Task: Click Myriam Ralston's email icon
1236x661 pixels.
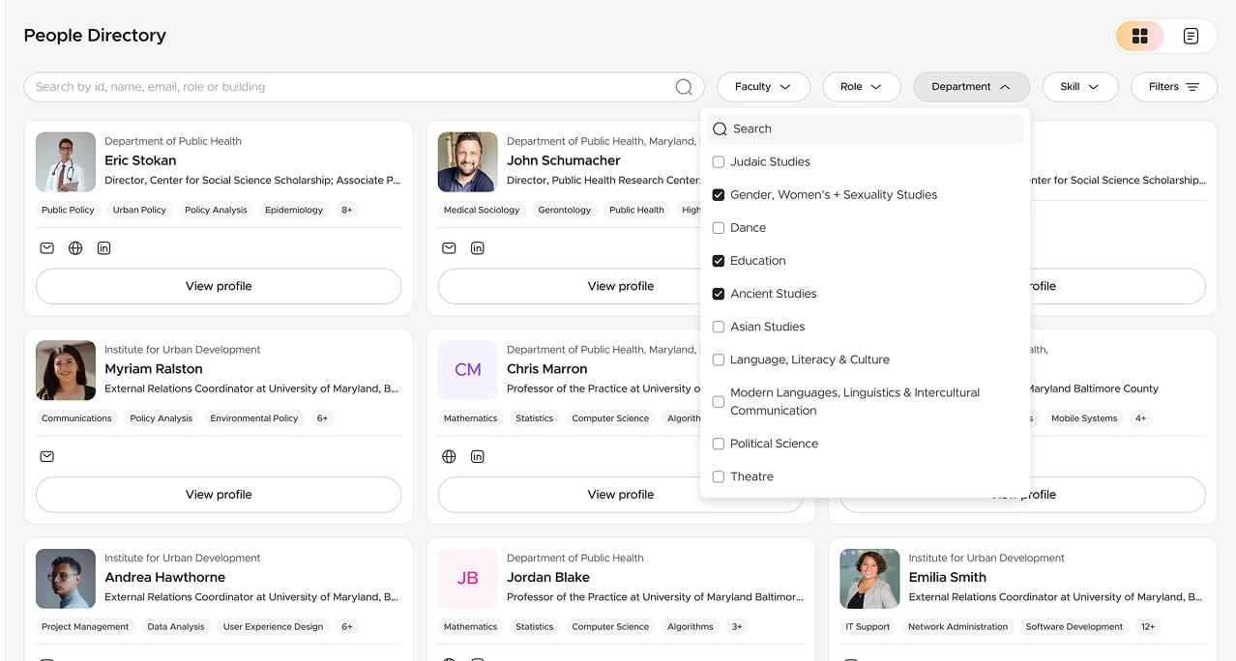Action: pos(46,456)
